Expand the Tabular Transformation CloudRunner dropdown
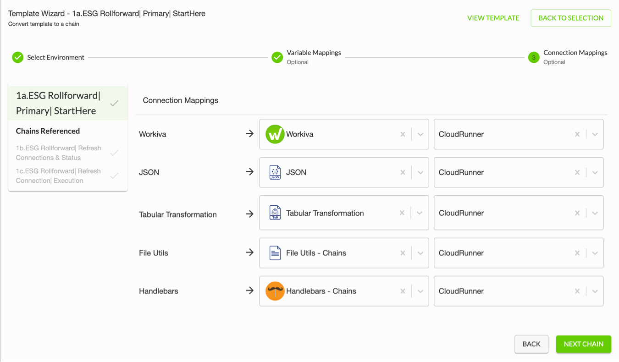Viewport: 619px width, 362px height. [x=595, y=213]
